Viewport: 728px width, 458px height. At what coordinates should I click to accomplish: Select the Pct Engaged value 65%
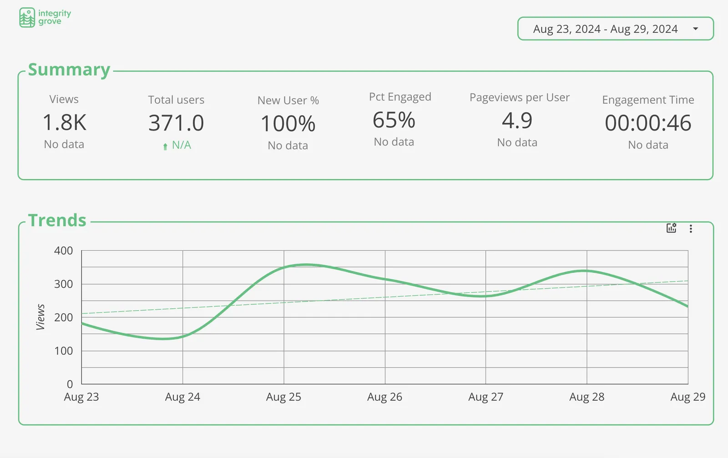(394, 121)
